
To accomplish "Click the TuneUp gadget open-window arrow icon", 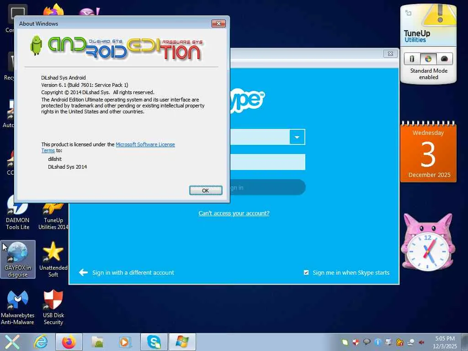I will click(408, 13).
